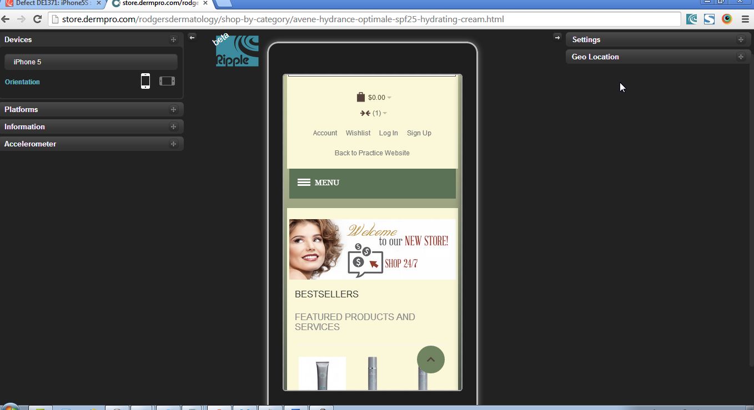754x410 pixels.
Task: Switch to Defect DE1371 browser tab
Action: pyautogui.click(x=53, y=3)
